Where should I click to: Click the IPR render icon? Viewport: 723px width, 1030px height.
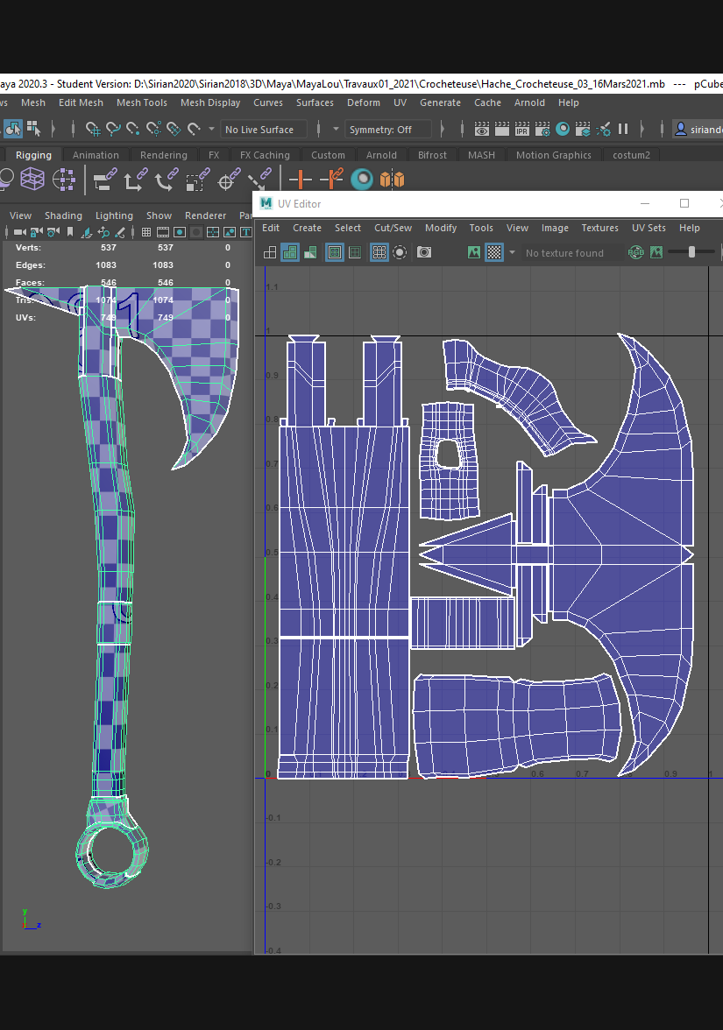[522, 130]
